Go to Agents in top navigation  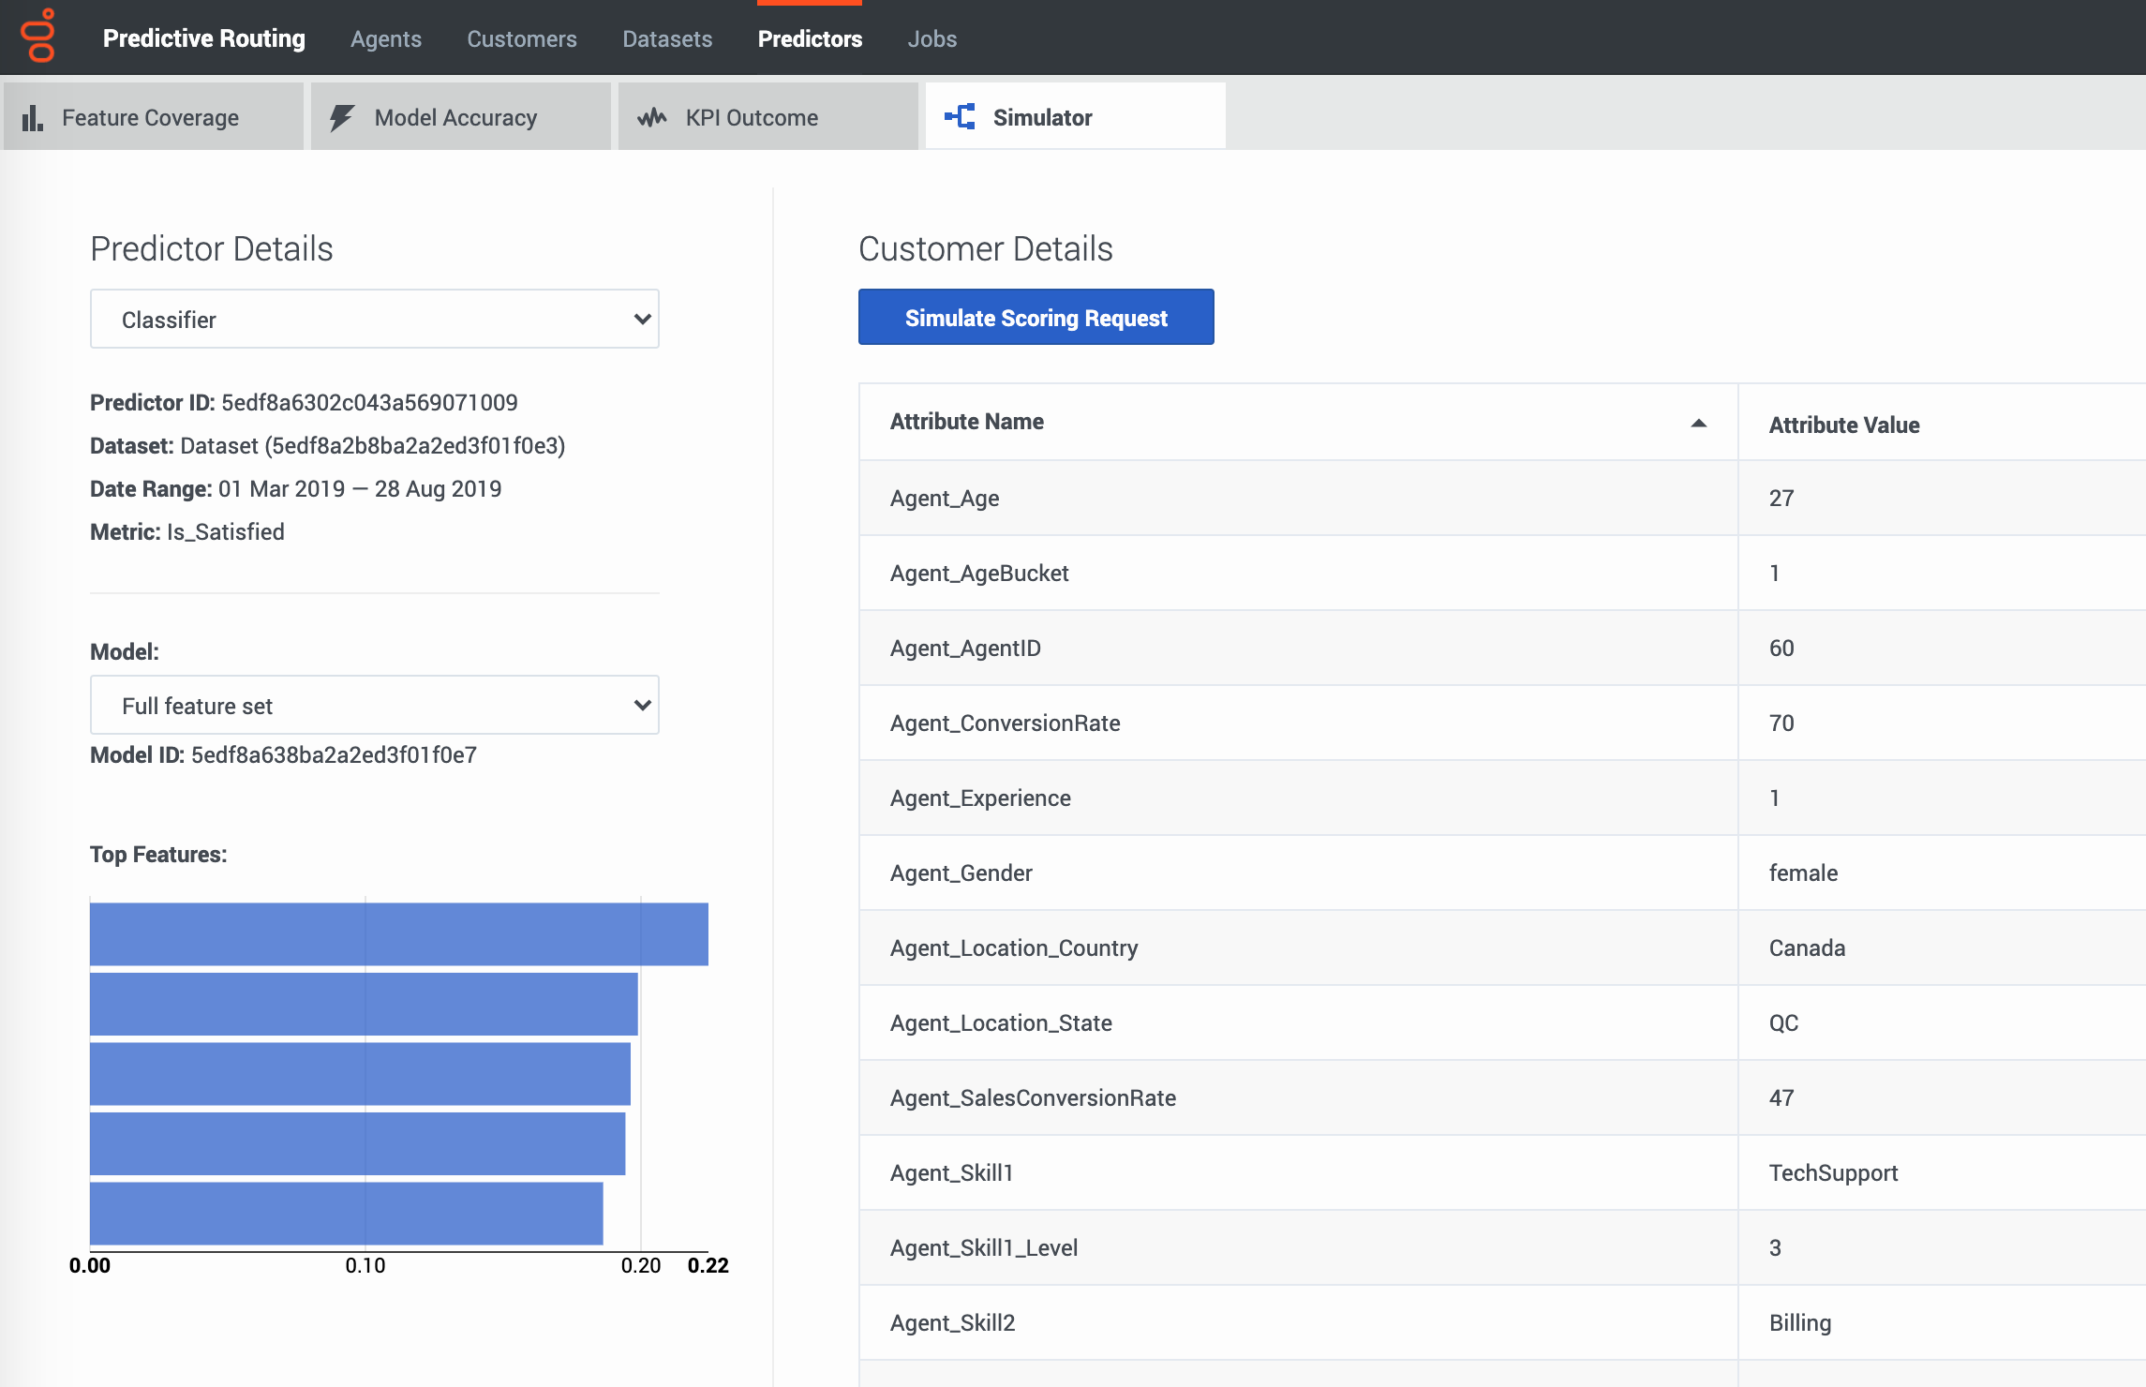coord(386,38)
